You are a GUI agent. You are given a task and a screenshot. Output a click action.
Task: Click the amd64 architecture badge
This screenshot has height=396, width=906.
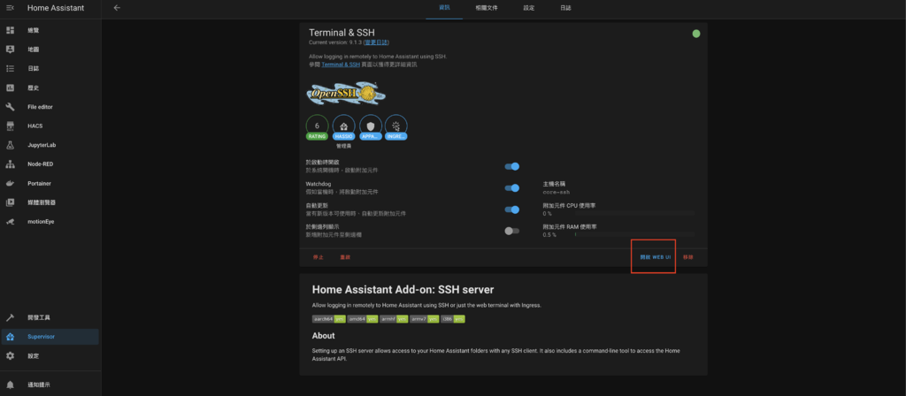363,318
